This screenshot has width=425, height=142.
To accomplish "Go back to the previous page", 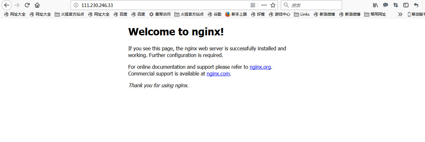I will point(6,5).
